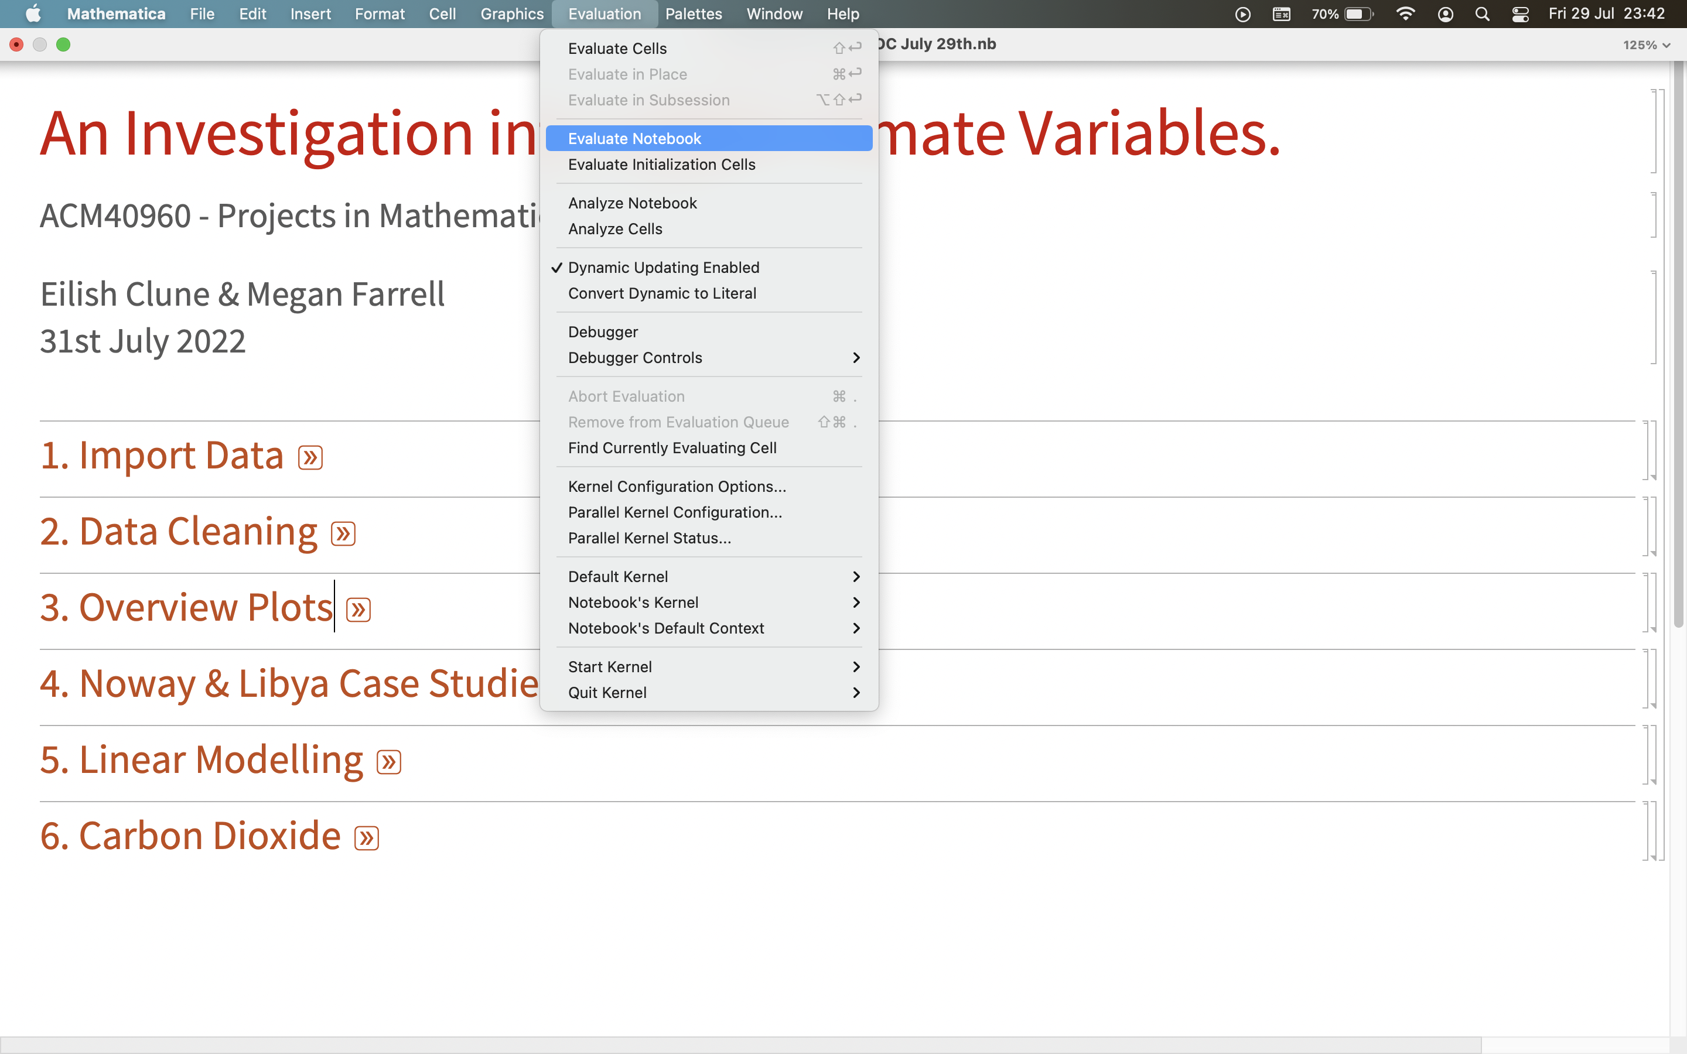Open the Debugger menu entry

709,332
